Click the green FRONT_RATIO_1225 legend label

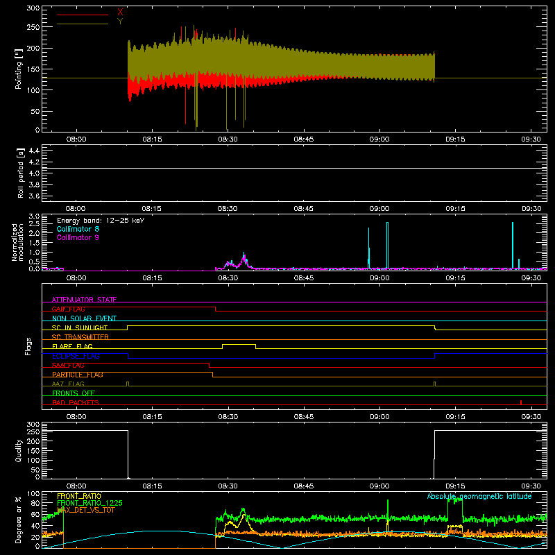(x=90, y=503)
